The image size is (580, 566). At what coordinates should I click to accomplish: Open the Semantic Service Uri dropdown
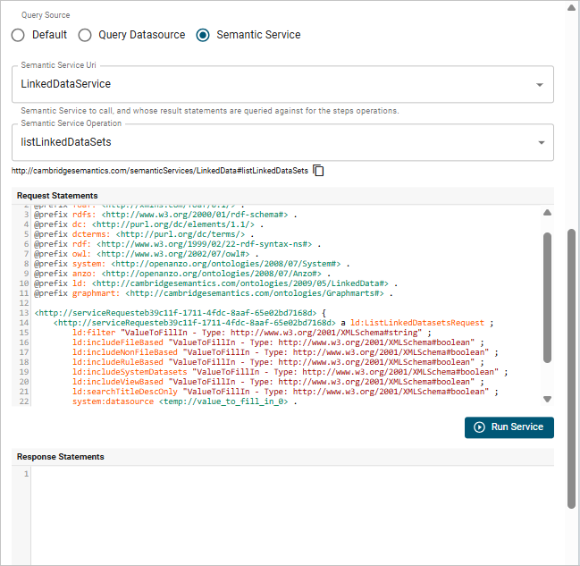[x=540, y=85]
